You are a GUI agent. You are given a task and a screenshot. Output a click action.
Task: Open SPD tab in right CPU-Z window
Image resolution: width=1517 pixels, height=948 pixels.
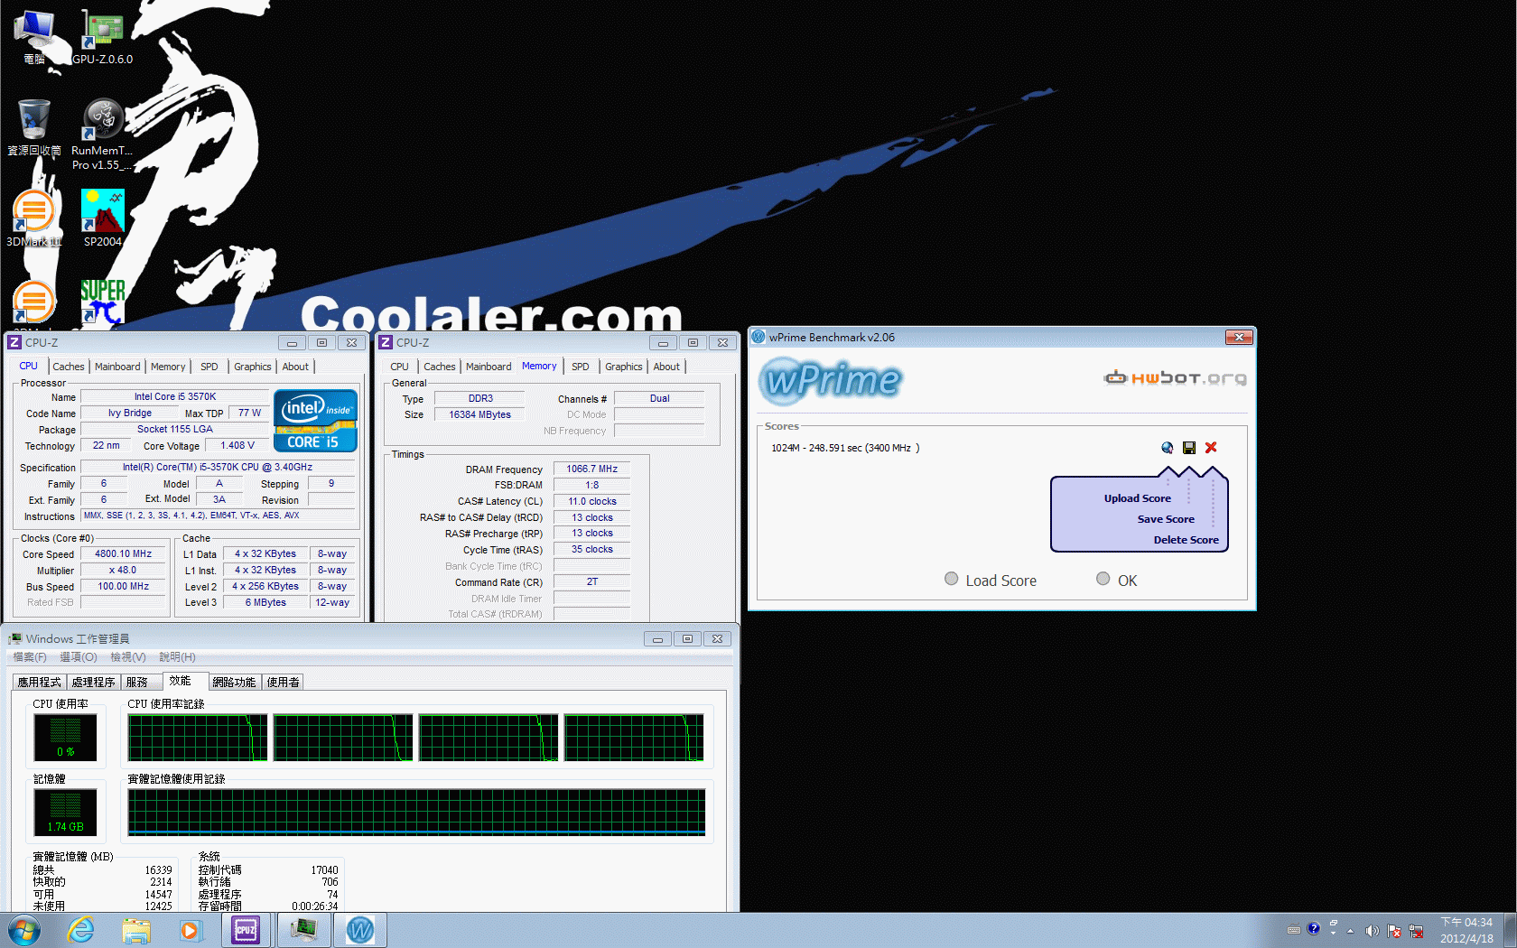click(x=581, y=367)
